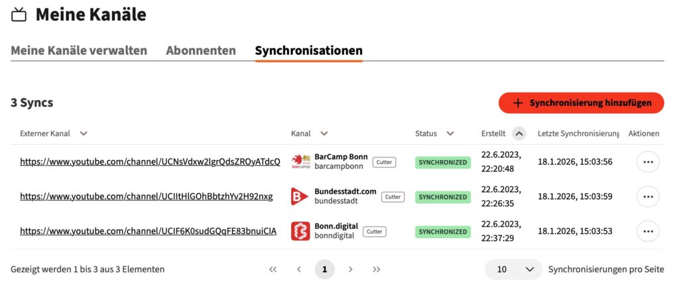Viewport: 679px width, 287px height.
Task: Go to the last page of syncs
Action: (377, 270)
